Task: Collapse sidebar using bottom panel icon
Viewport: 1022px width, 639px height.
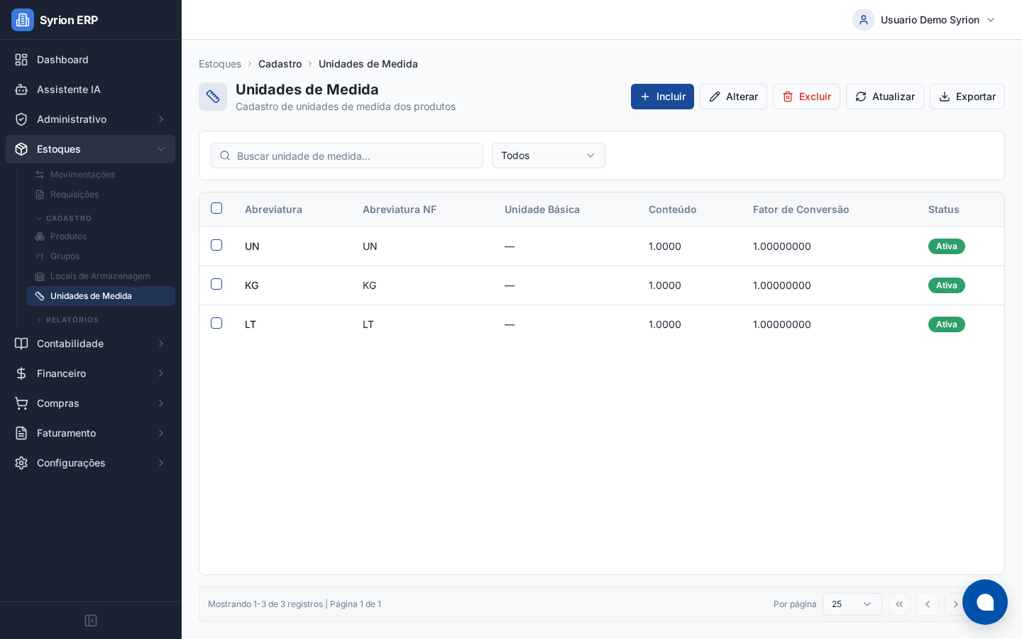Action: pos(91,621)
